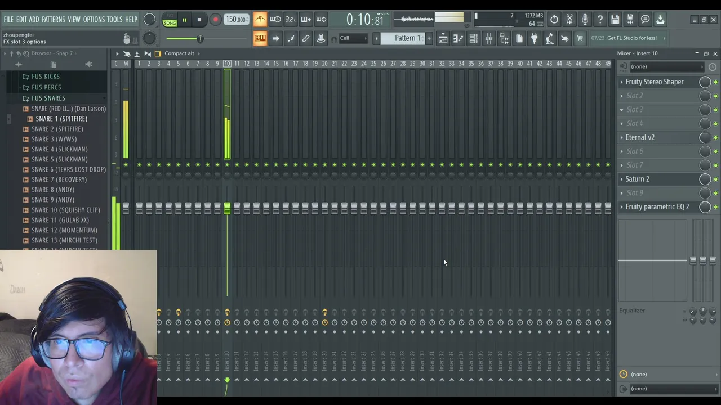Image resolution: width=721 pixels, height=405 pixels.
Task: Stop playback with the stop button
Action: [x=199, y=20]
